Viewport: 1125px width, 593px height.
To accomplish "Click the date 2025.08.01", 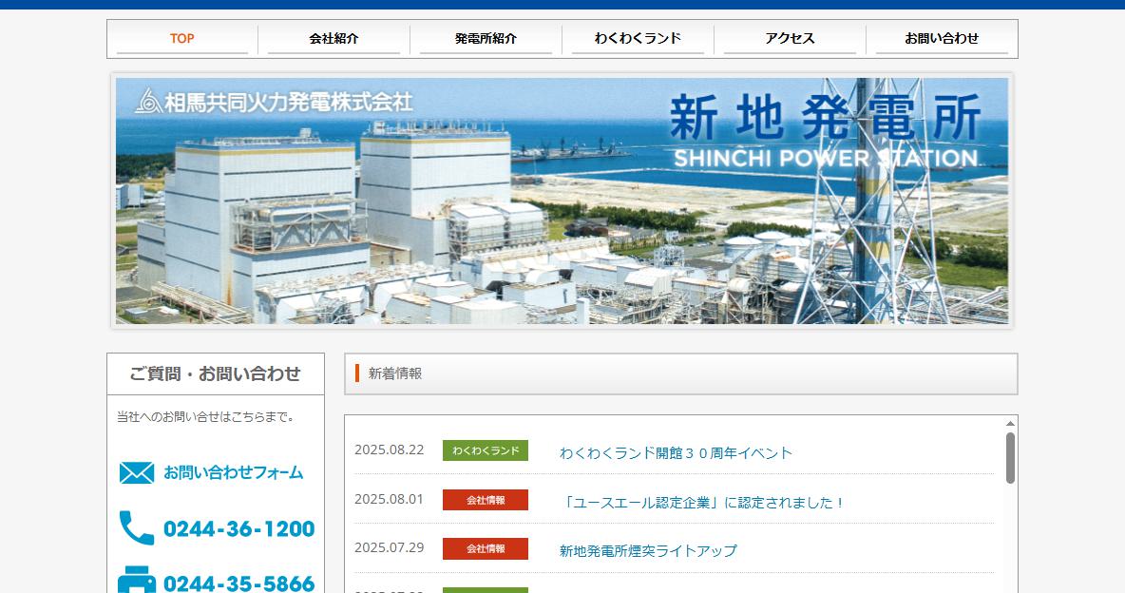I will (x=389, y=499).
